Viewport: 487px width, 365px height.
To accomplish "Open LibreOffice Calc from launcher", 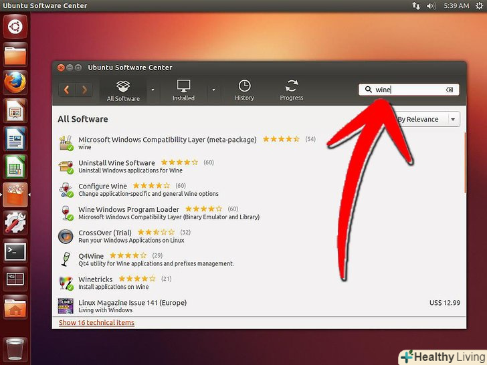I will tap(15, 166).
